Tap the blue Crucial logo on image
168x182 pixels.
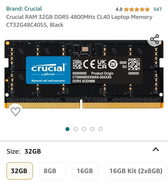pos(48,70)
